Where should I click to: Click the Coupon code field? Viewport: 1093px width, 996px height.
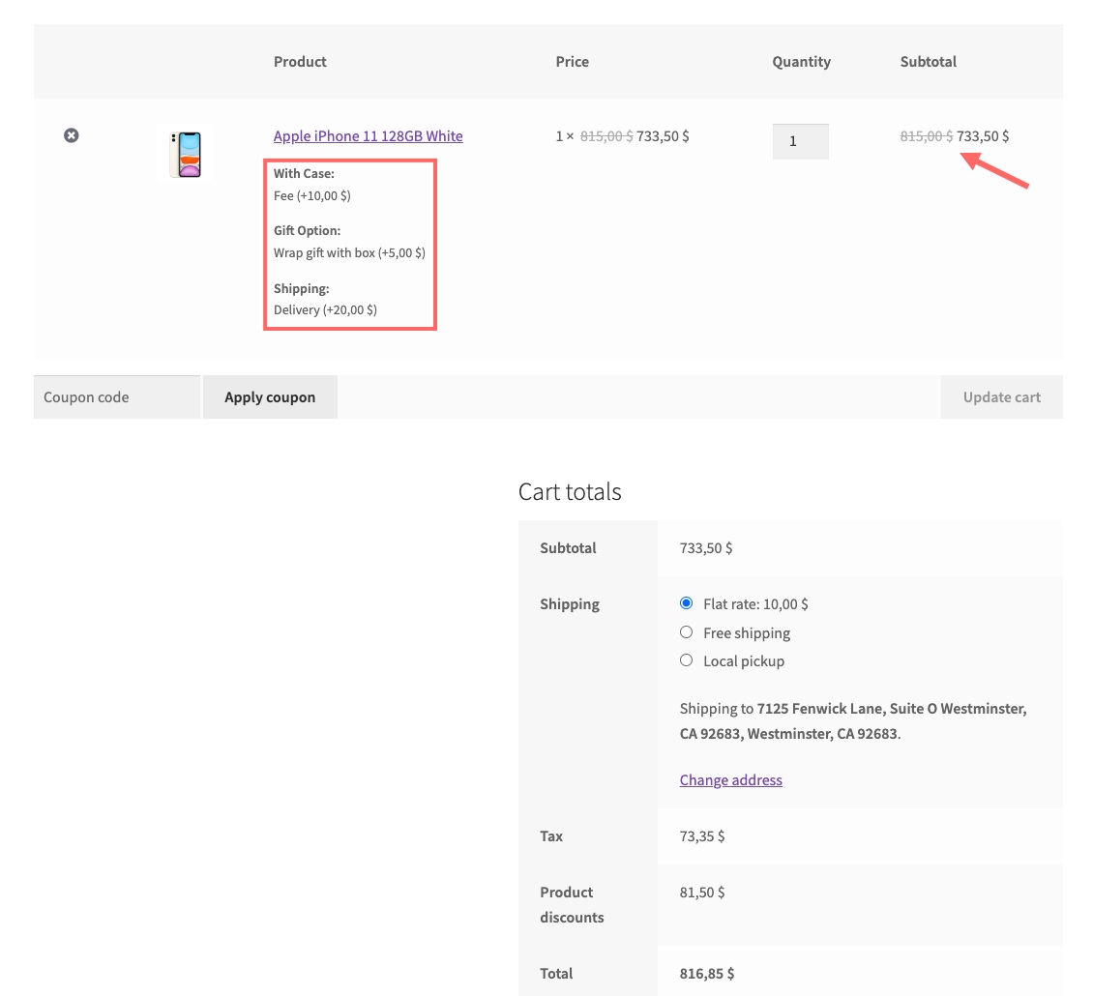(117, 397)
